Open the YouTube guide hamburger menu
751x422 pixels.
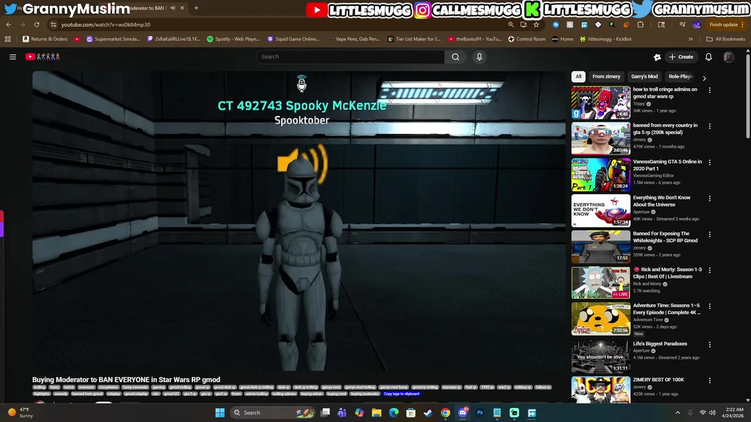pos(12,57)
